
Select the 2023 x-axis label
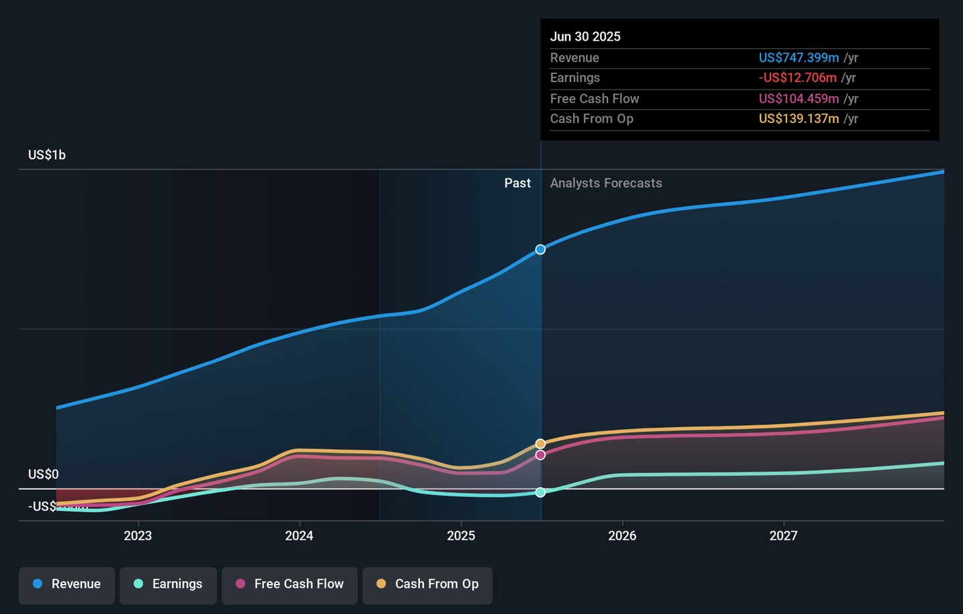coord(138,536)
